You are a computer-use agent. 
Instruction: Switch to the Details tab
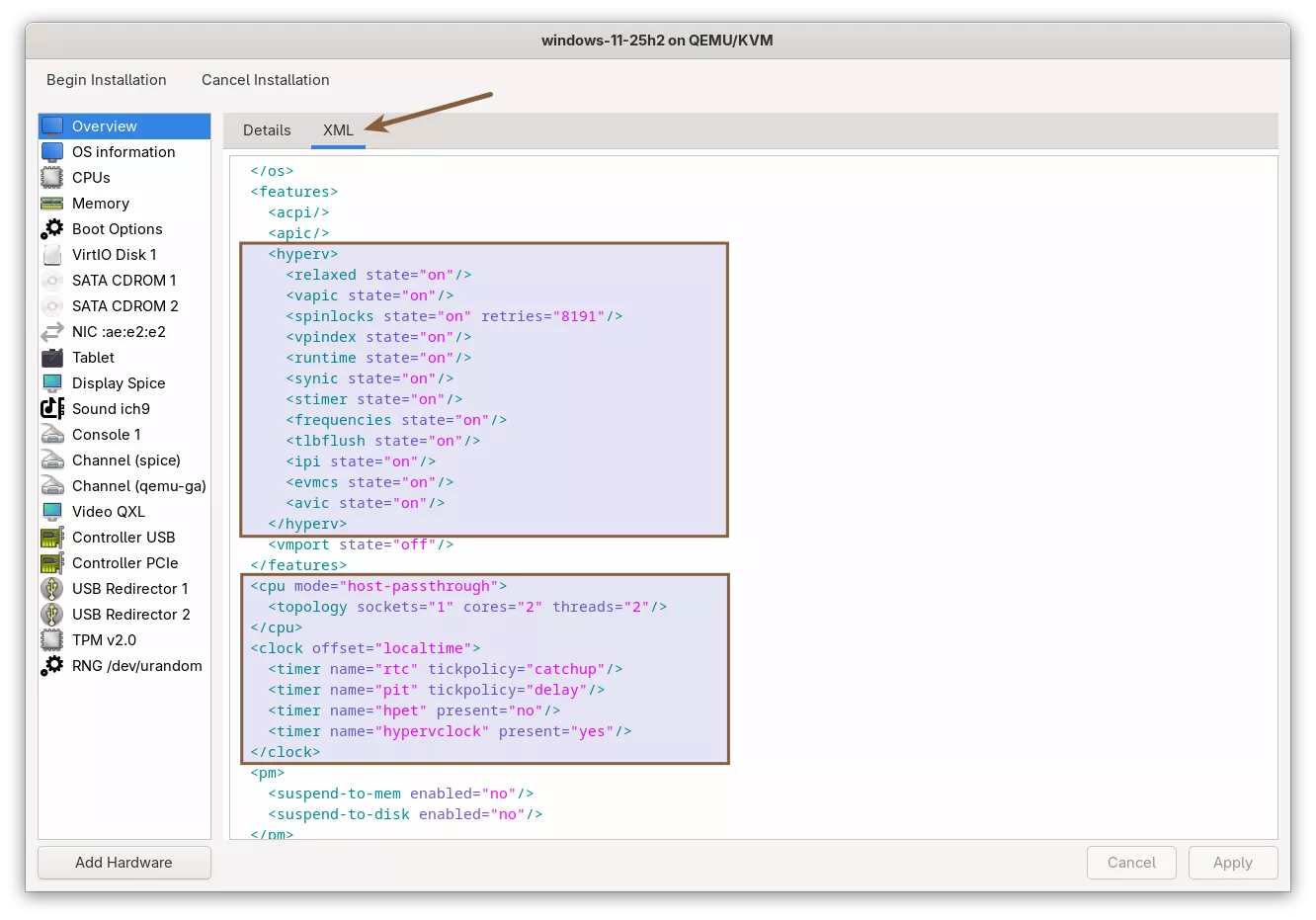tap(267, 130)
